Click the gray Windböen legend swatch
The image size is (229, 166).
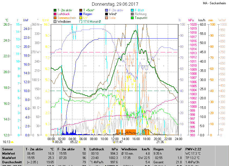pyautogui.click(x=55, y=22)
